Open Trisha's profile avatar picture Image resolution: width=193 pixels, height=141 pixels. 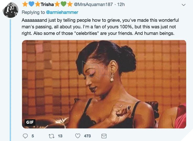tap(10, 10)
